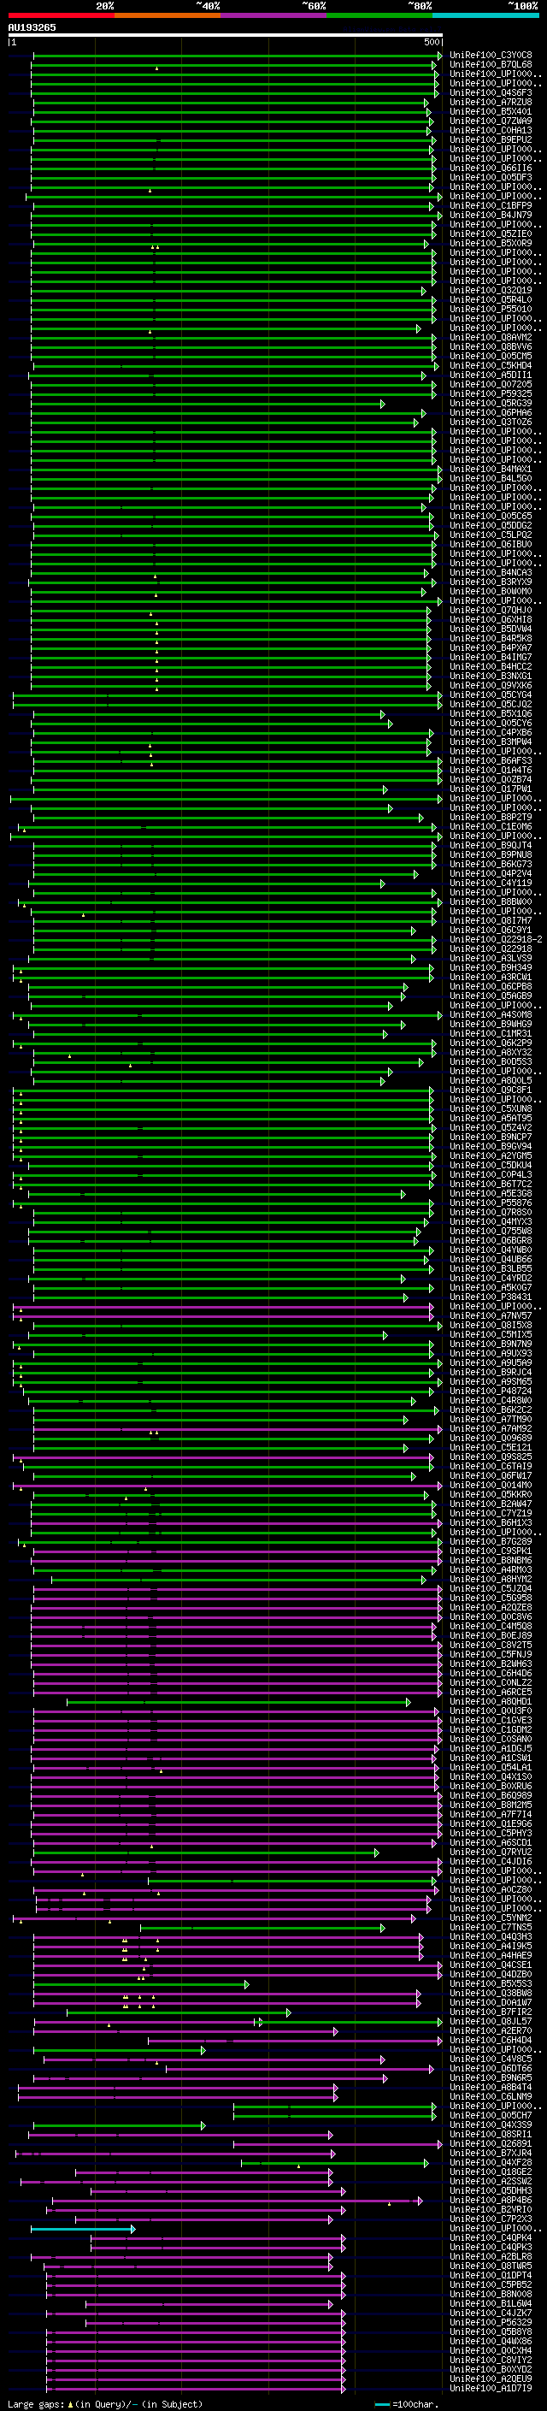Viewport: 547px width, 2411px height.
Task: Select the UniRef100_Q22918-2 label
Action: 496,940
